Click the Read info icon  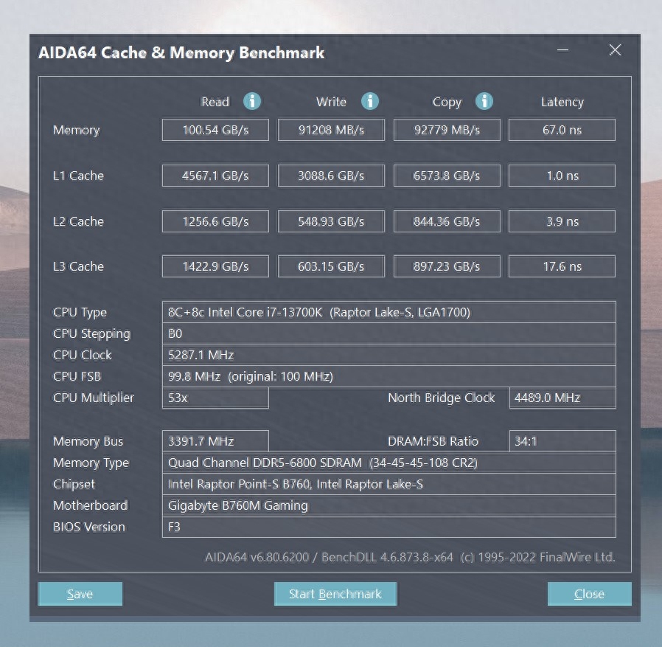pyautogui.click(x=252, y=101)
